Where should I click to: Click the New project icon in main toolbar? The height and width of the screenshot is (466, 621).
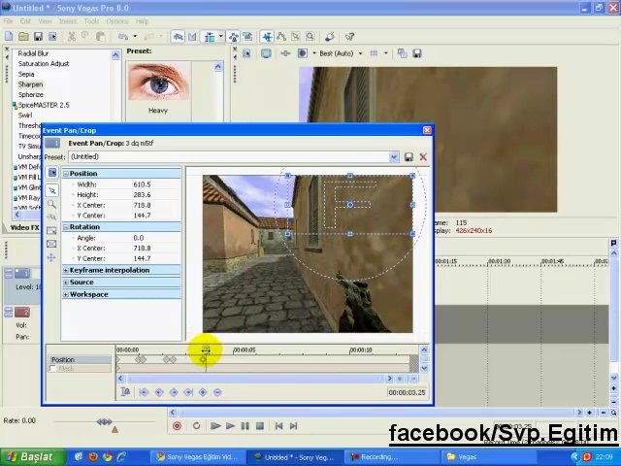(9, 37)
